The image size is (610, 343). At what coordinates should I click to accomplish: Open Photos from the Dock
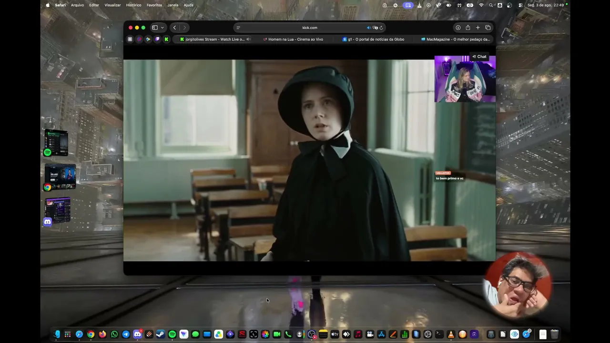265,334
